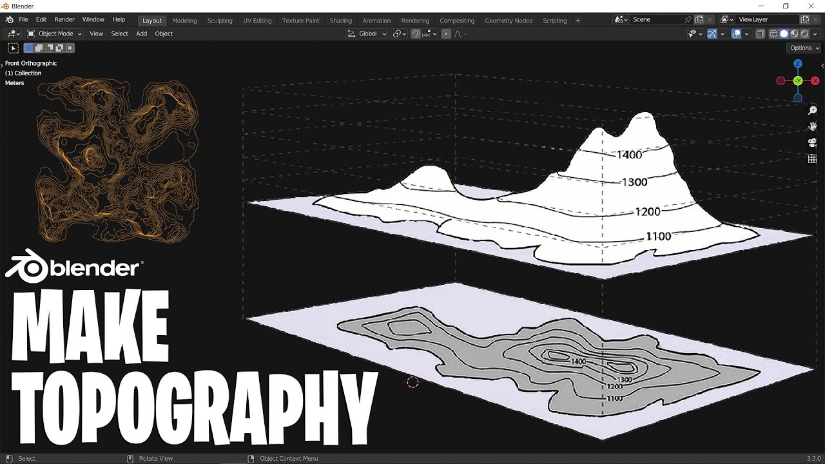The image size is (825, 464).
Task: Click the negative X axis gizmo circle
Action: pyautogui.click(x=781, y=81)
